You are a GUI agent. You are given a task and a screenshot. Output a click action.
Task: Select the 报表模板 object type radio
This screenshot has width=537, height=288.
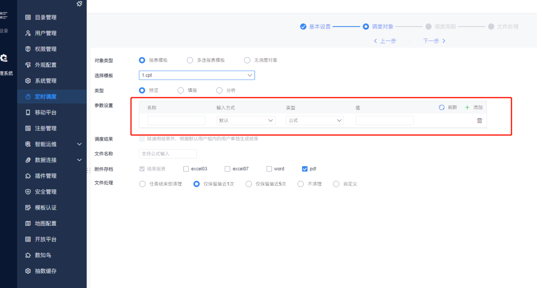click(x=142, y=60)
